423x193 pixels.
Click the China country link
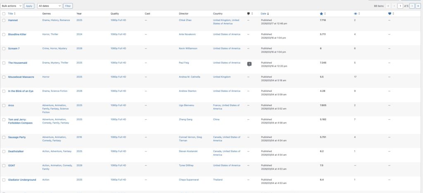(x=216, y=119)
